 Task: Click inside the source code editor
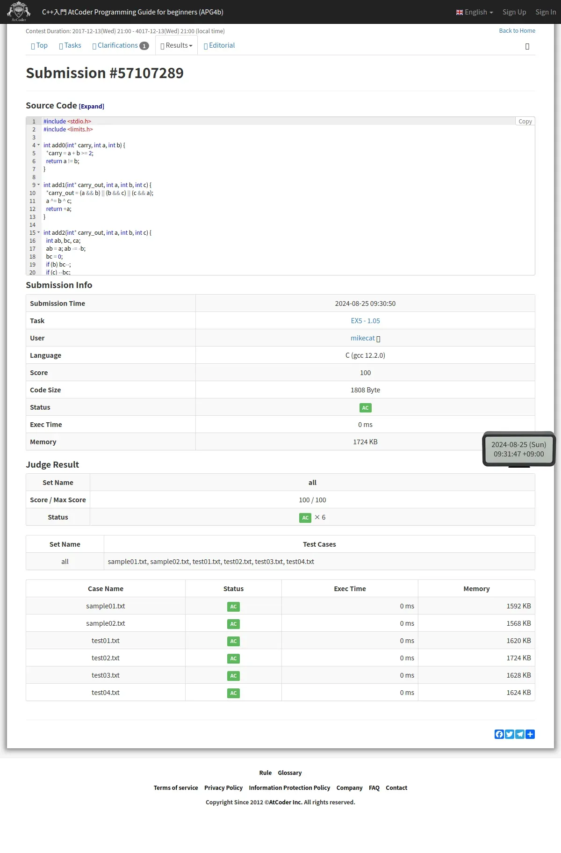(x=280, y=196)
